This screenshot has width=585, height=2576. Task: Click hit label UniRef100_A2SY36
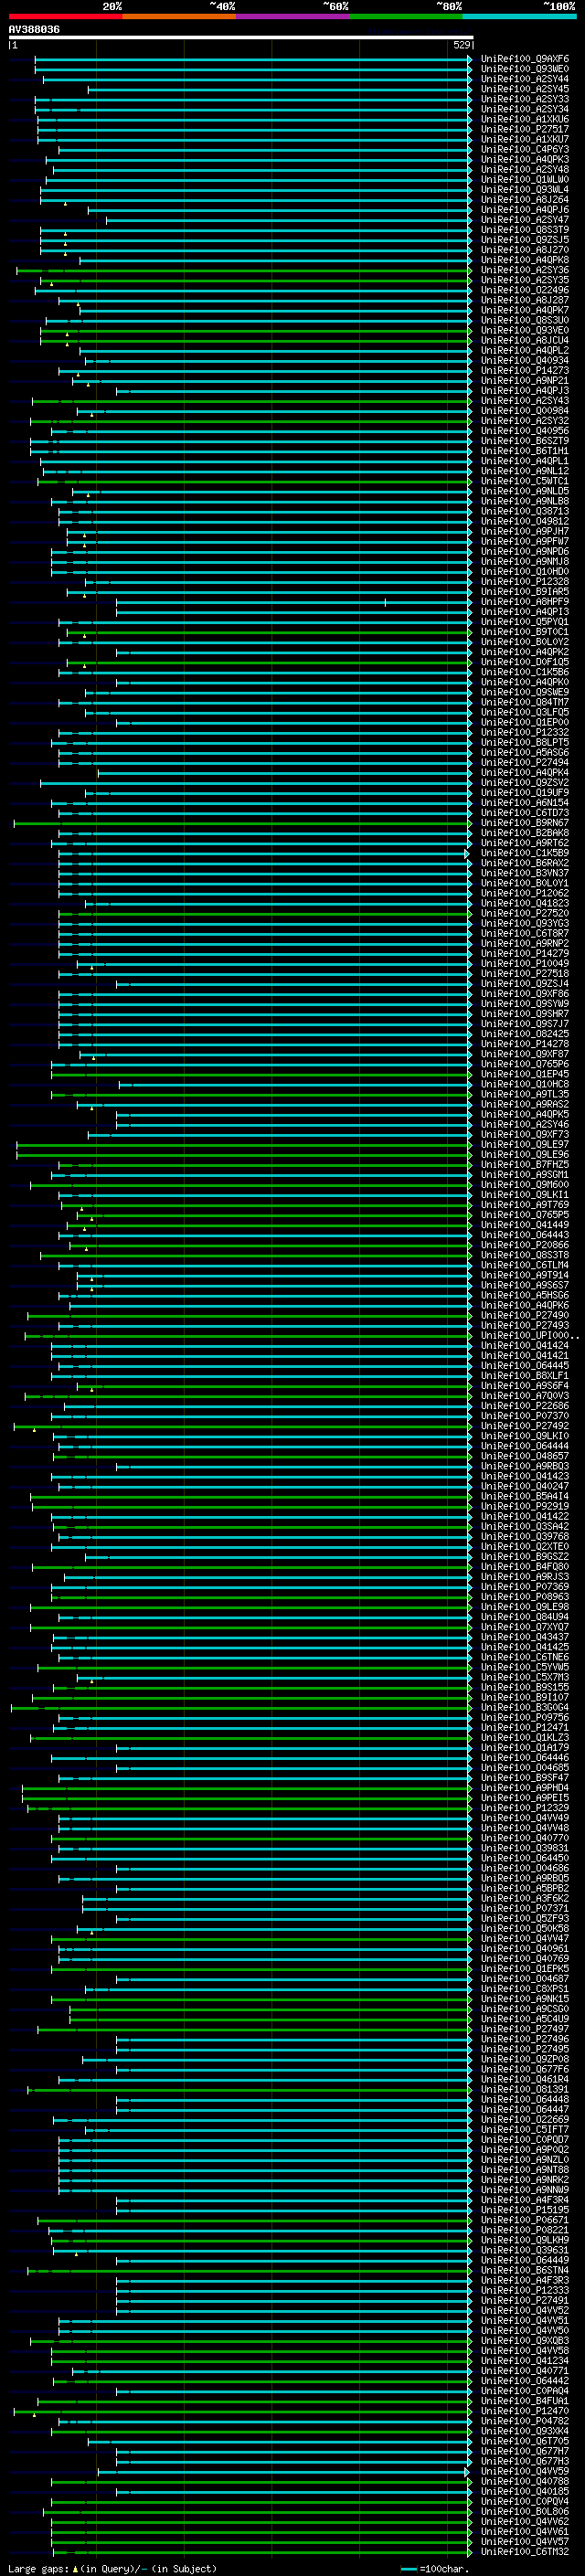pos(525,270)
